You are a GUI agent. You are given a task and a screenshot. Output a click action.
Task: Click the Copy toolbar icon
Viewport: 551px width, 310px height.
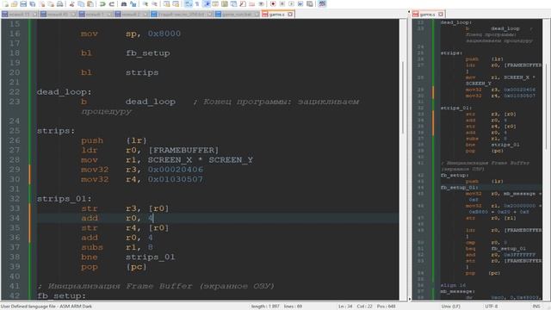[x=81, y=3]
